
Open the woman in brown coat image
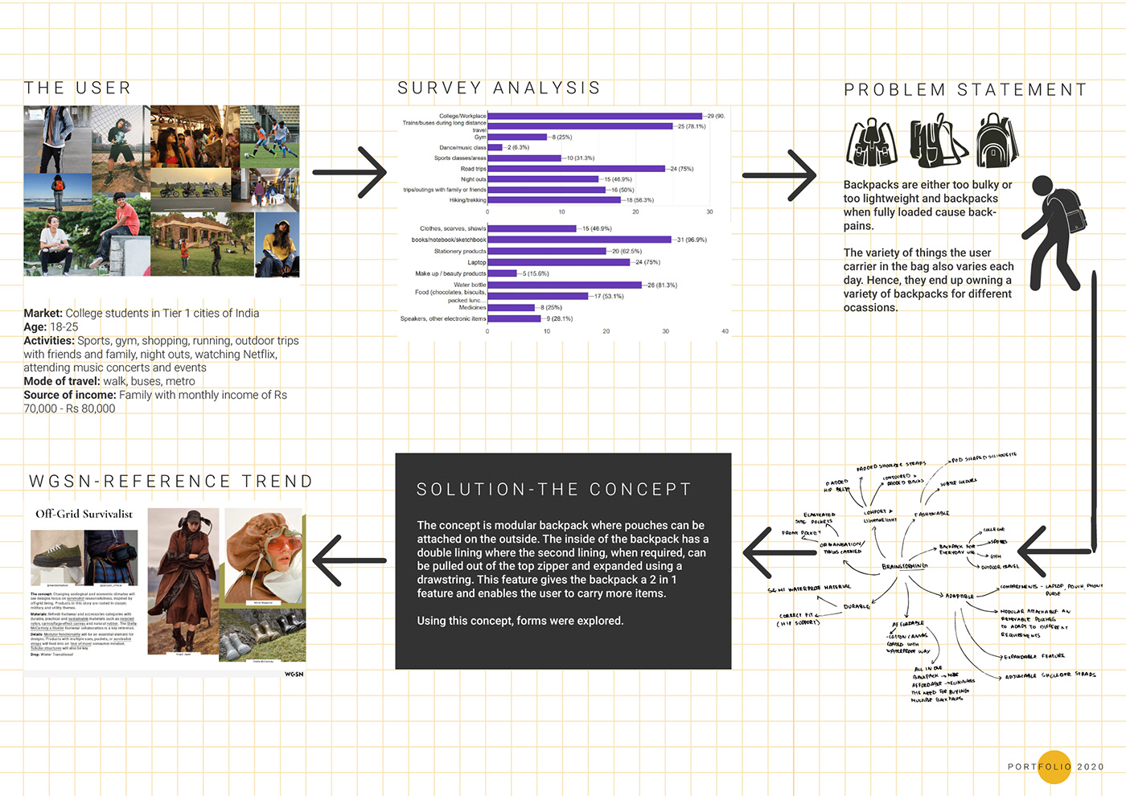[183, 583]
